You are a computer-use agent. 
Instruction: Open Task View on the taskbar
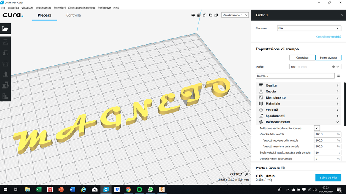click(16, 189)
